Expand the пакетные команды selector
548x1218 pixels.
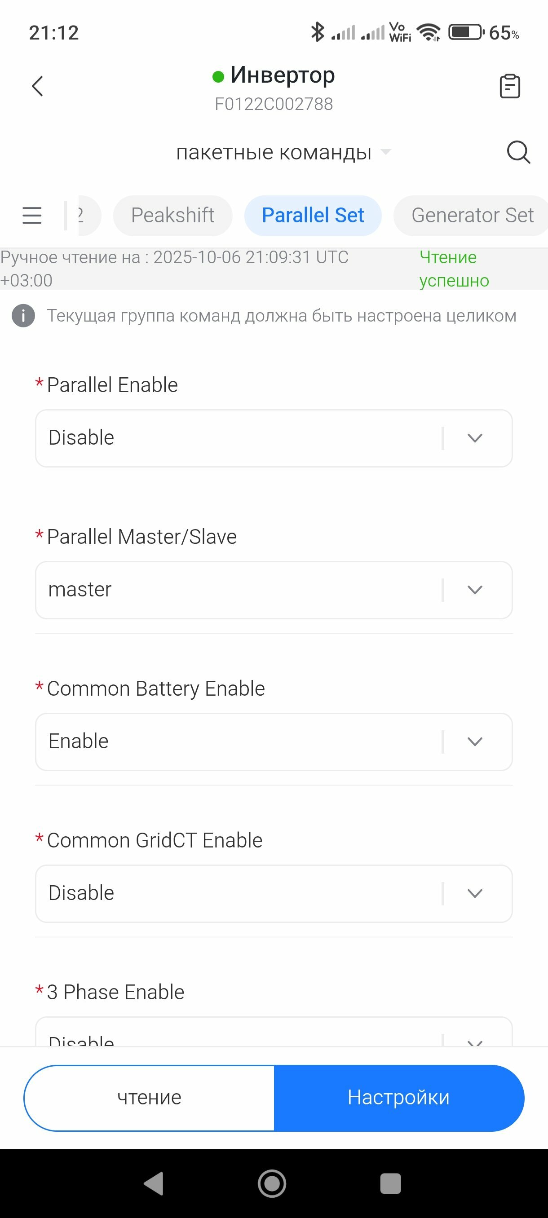pyautogui.click(x=283, y=152)
